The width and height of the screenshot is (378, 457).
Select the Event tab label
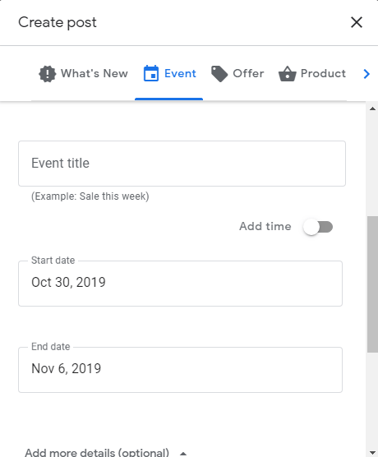[x=180, y=73]
